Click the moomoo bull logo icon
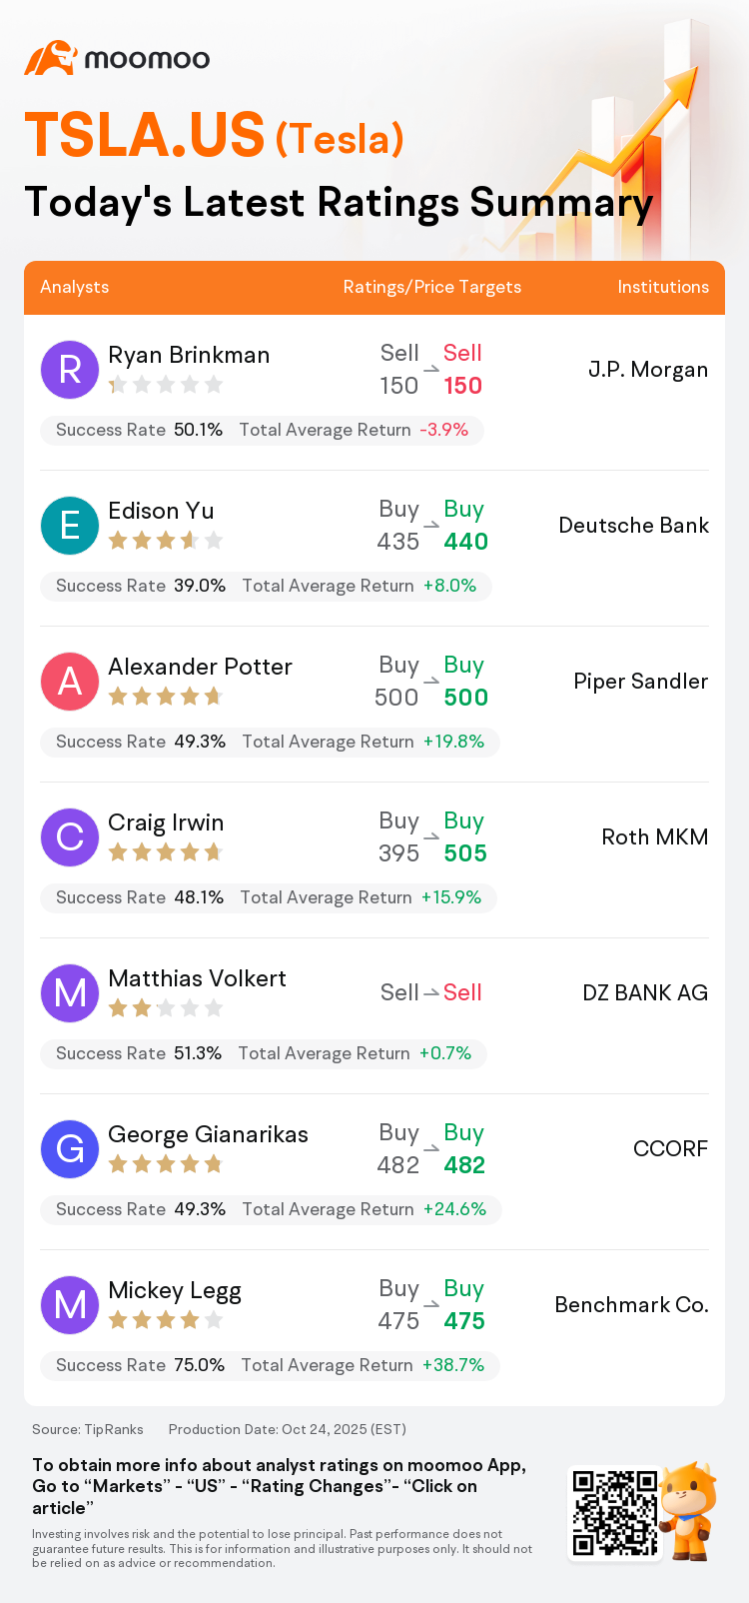 click(50, 58)
